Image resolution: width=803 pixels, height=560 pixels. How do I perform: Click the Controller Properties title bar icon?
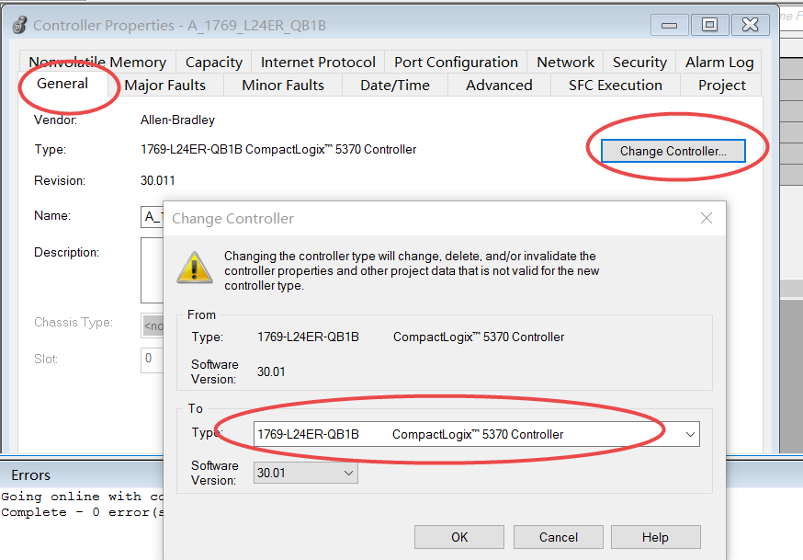click(19, 25)
